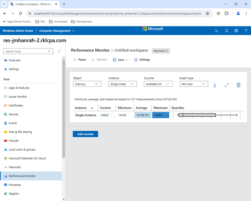The image size is (251, 201).
Task: Open Firewall from the sidebar
Action: click(14, 141)
